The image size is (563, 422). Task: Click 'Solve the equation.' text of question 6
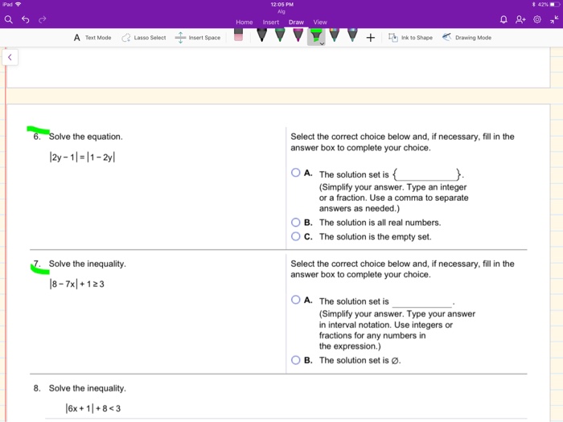coord(86,137)
